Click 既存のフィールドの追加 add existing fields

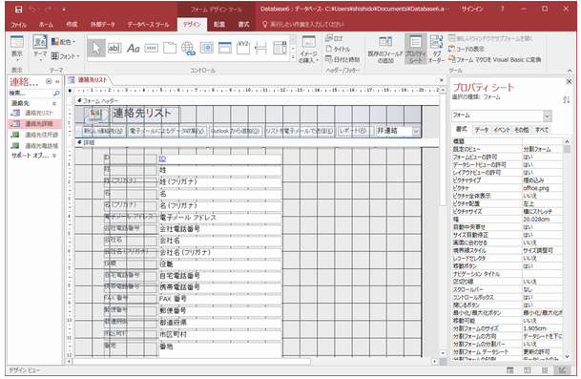click(385, 50)
